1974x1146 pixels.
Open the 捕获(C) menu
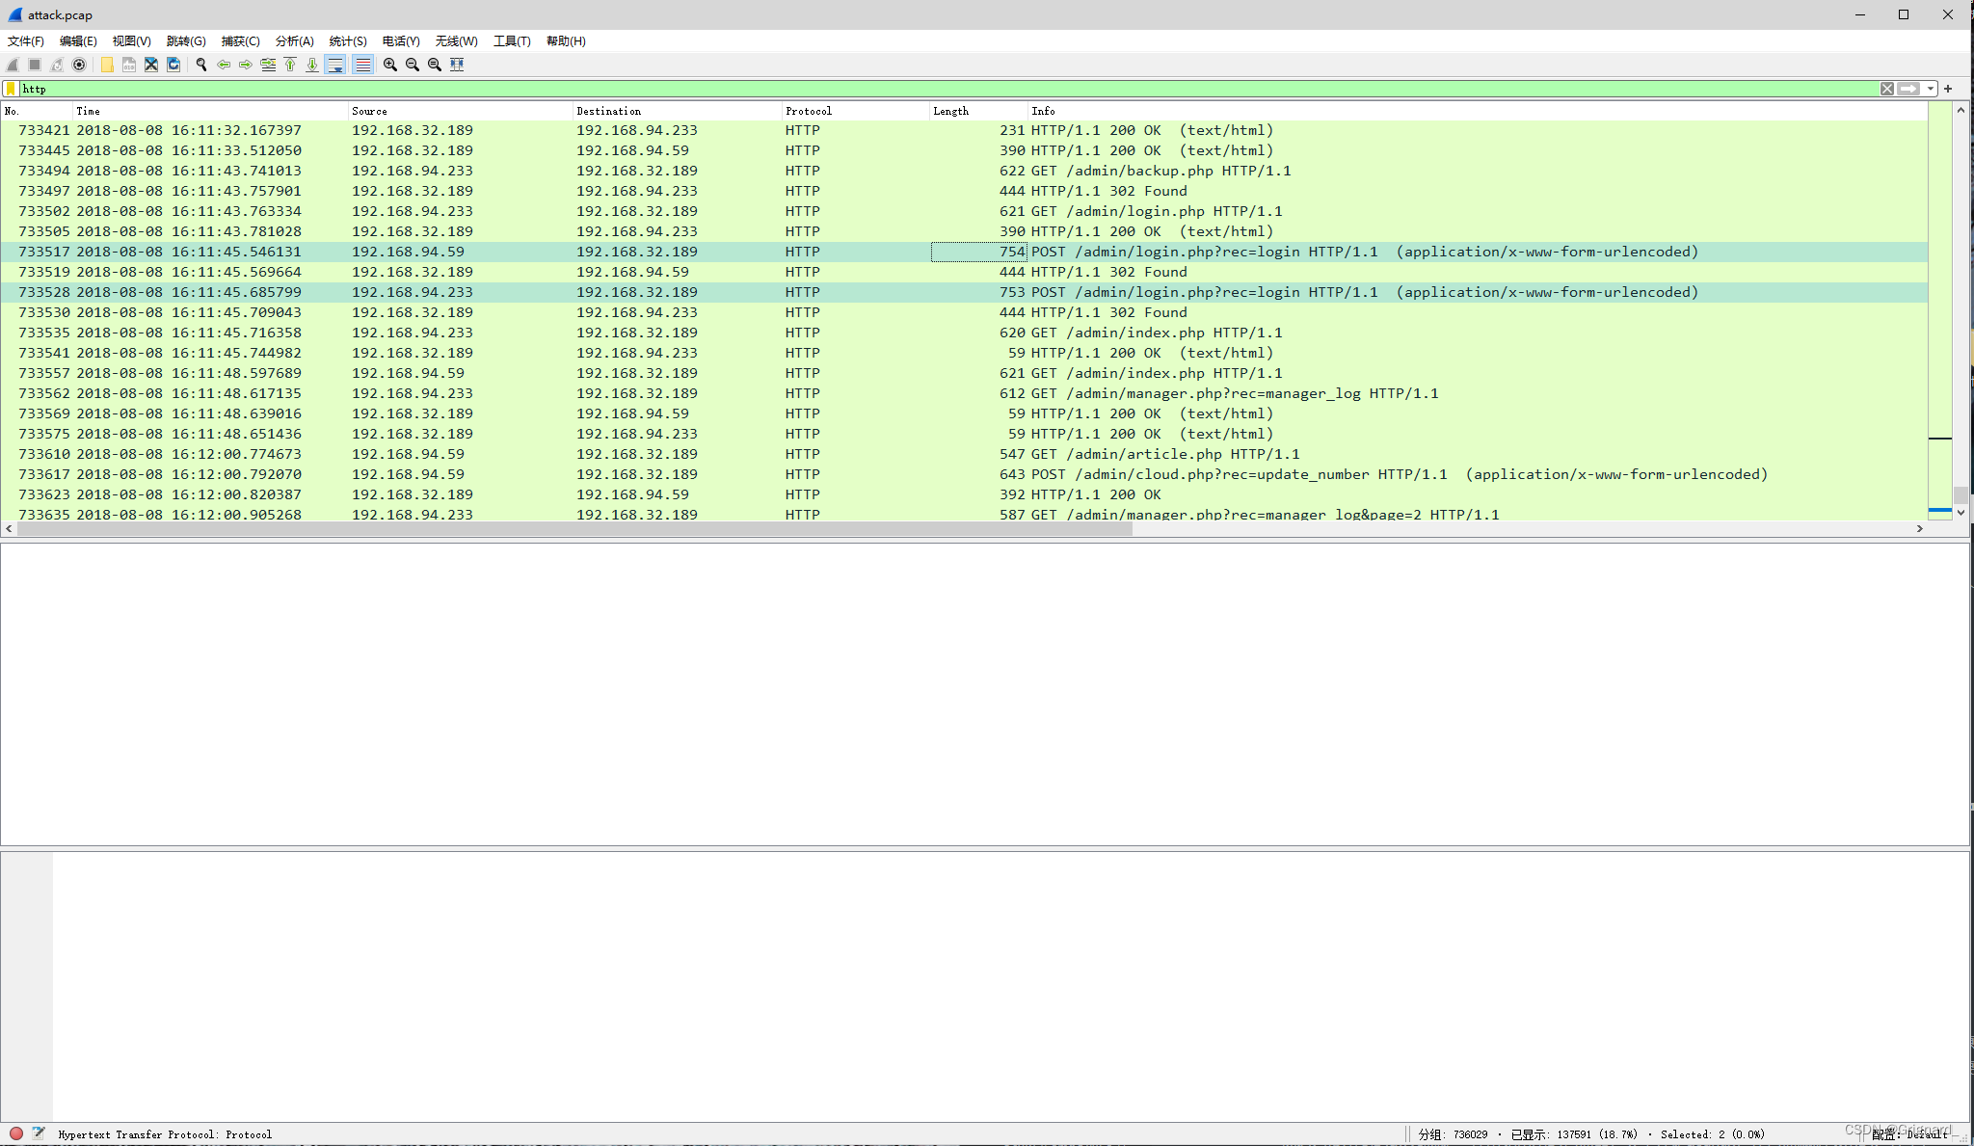click(x=240, y=40)
